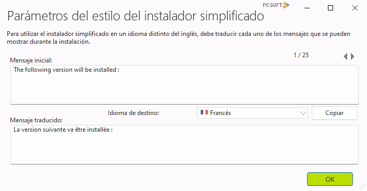Open the Idioma de destino combo box
The width and height of the screenshot is (367, 191).
252,113
